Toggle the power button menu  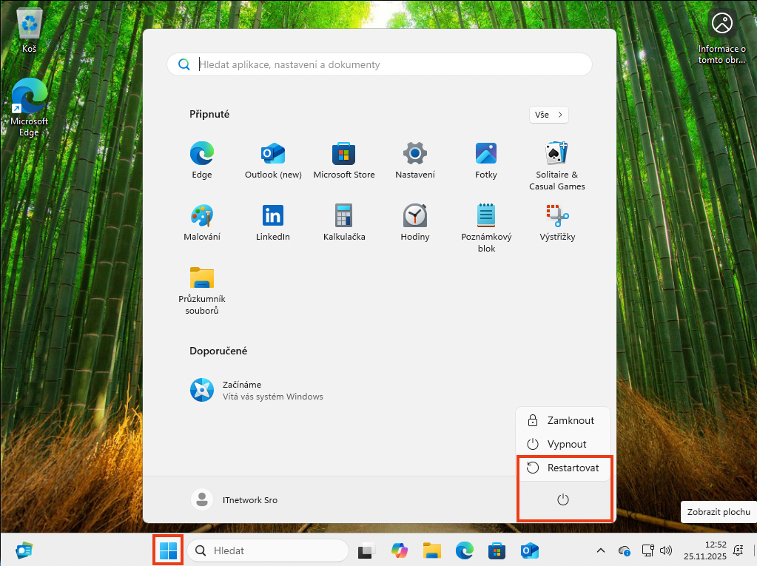click(x=562, y=500)
